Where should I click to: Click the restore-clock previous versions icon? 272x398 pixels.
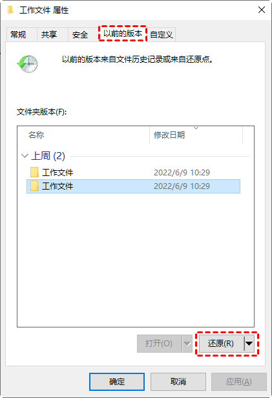[x=27, y=64]
